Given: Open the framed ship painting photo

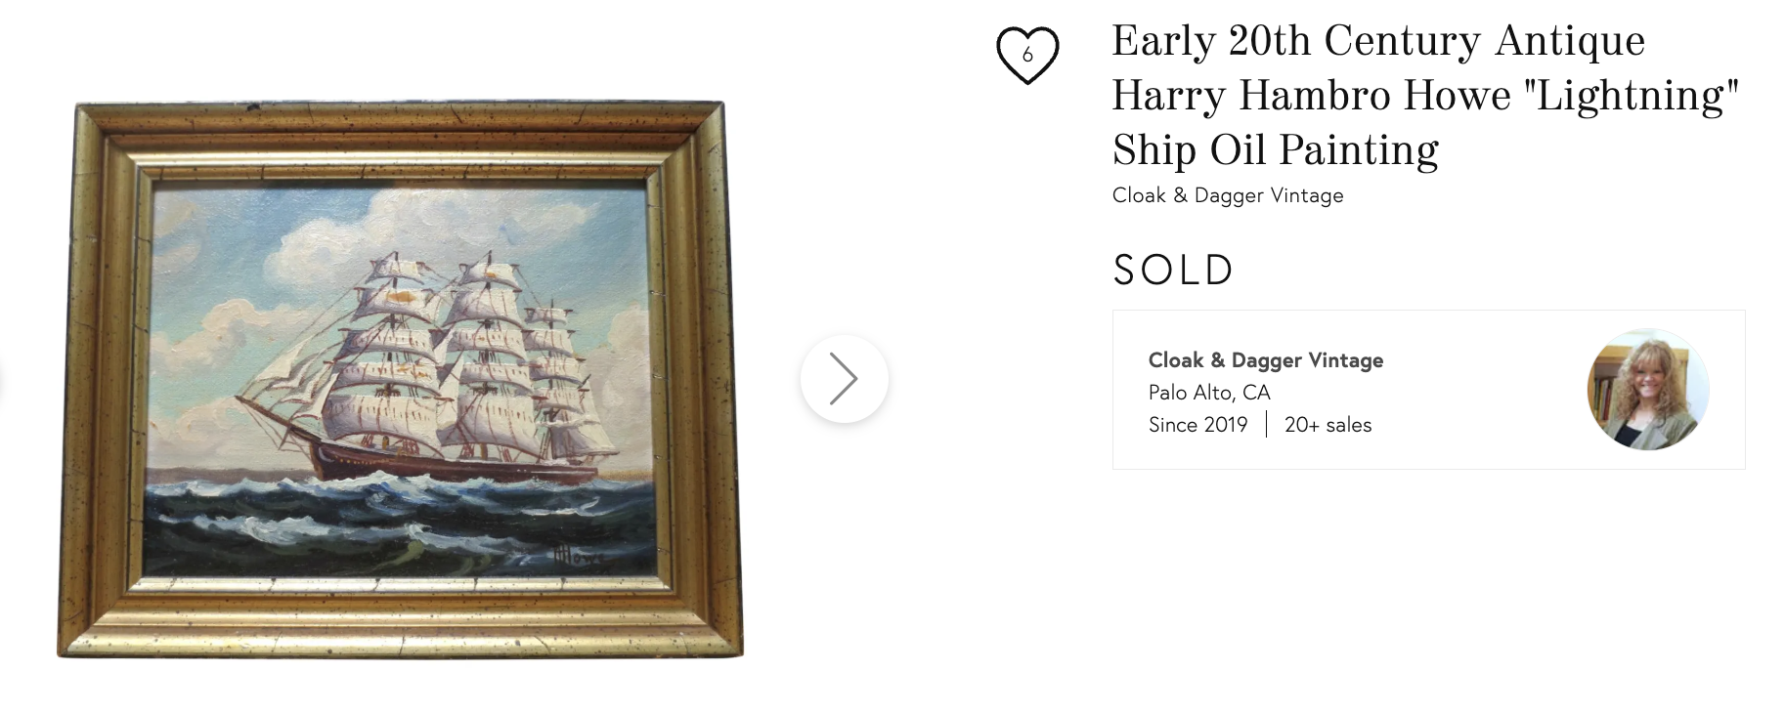Looking at the screenshot, I should click(399, 379).
